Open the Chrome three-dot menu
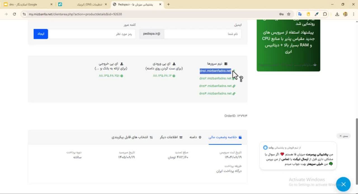 tap(354, 14)
